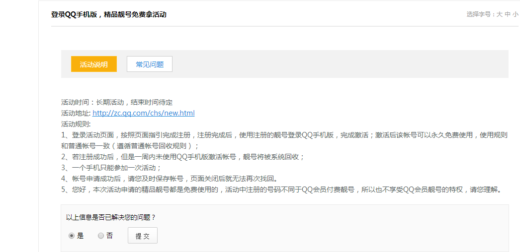Select the 是 radio button
Image resolution: width=520 pixels, height=252 pixels.
coord(71,236)
